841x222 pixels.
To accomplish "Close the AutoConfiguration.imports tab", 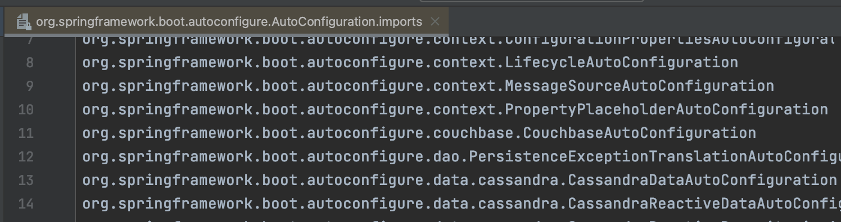I will [x=435, y=22].
